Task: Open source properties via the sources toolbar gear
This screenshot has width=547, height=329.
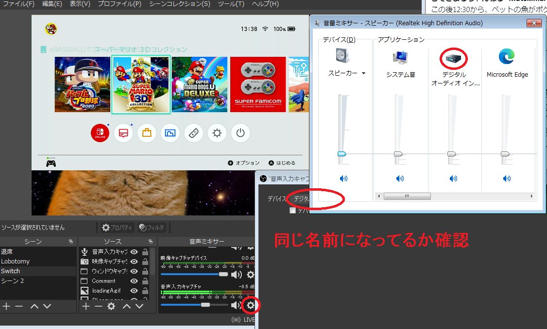Action: [x=111, y=306]
